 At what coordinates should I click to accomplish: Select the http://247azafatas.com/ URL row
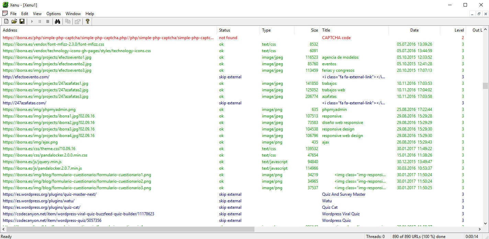24,103
